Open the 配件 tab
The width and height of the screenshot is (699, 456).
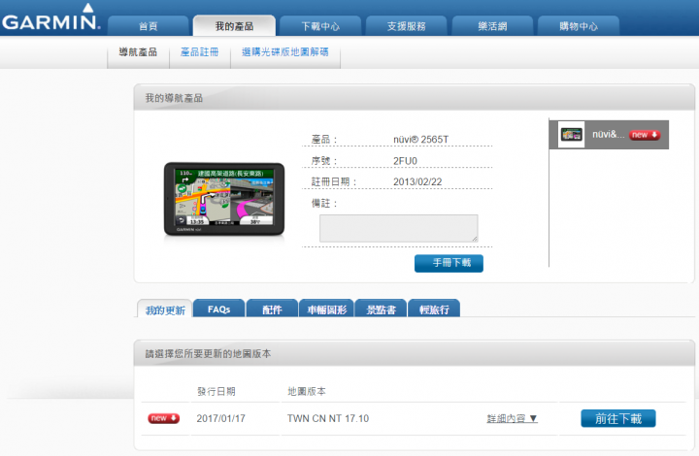272,309
